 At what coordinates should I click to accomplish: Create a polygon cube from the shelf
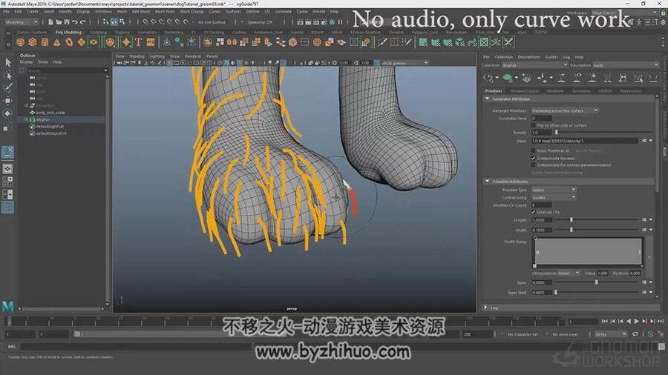pyautogui.click(x=33, y=42)
